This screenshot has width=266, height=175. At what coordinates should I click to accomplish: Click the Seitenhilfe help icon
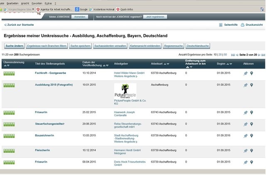[221, 25]
